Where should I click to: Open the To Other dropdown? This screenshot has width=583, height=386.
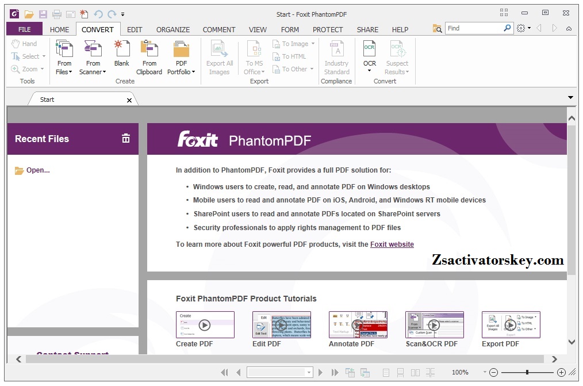312,69
